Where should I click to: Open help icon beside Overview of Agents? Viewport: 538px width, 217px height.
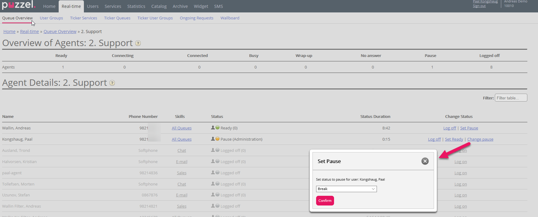(138, 43)
